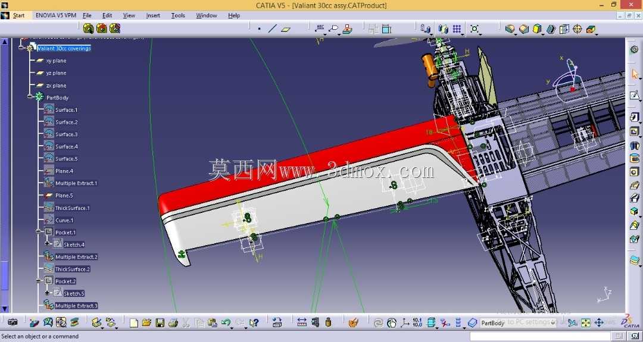643x342 pixels.
Task: Click the Measure Inertia weight icon
Action: [328, 322]
